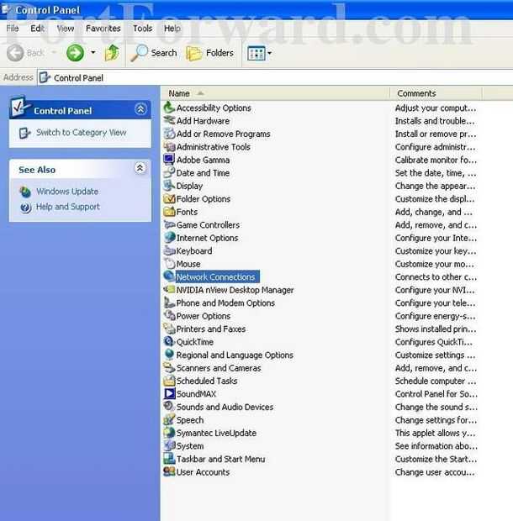Collapse the Control Panel sidebar section
This screenshot has height=521, width=513.
tap(140, 109)
